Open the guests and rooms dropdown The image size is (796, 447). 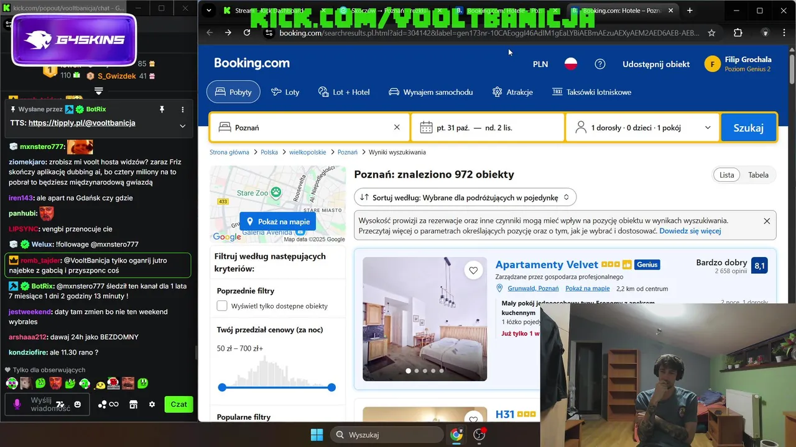tap(643, 127)
